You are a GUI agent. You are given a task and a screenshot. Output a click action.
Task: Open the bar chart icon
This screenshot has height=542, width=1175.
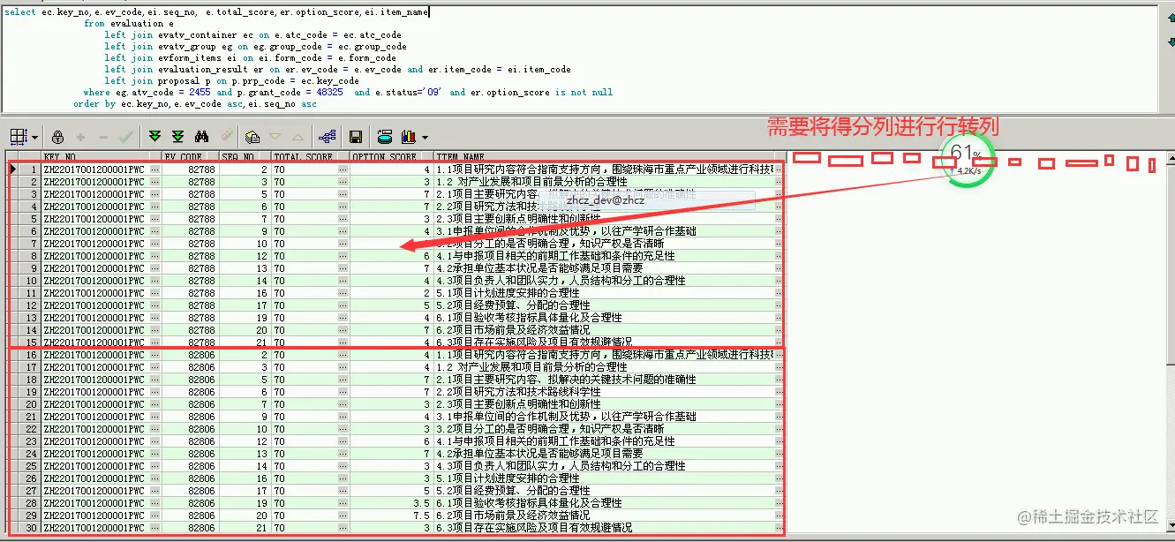409,138
